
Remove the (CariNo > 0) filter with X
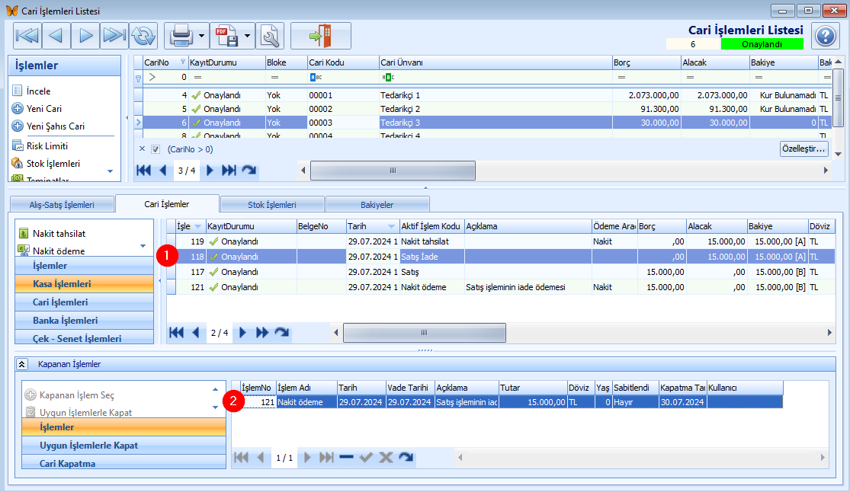(x=142, y=149)
